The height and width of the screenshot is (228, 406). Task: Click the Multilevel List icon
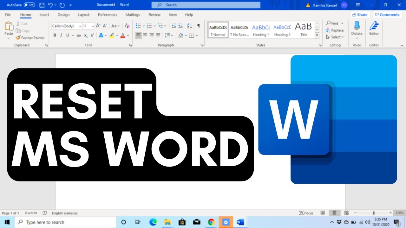pos(160,26)
